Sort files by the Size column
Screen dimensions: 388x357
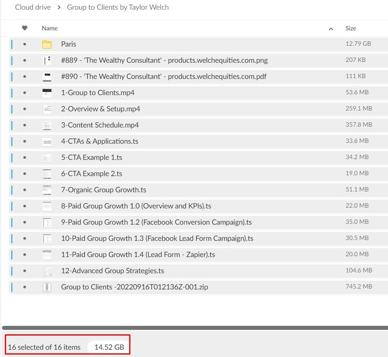pyautogui.click(x=351, y=28)
